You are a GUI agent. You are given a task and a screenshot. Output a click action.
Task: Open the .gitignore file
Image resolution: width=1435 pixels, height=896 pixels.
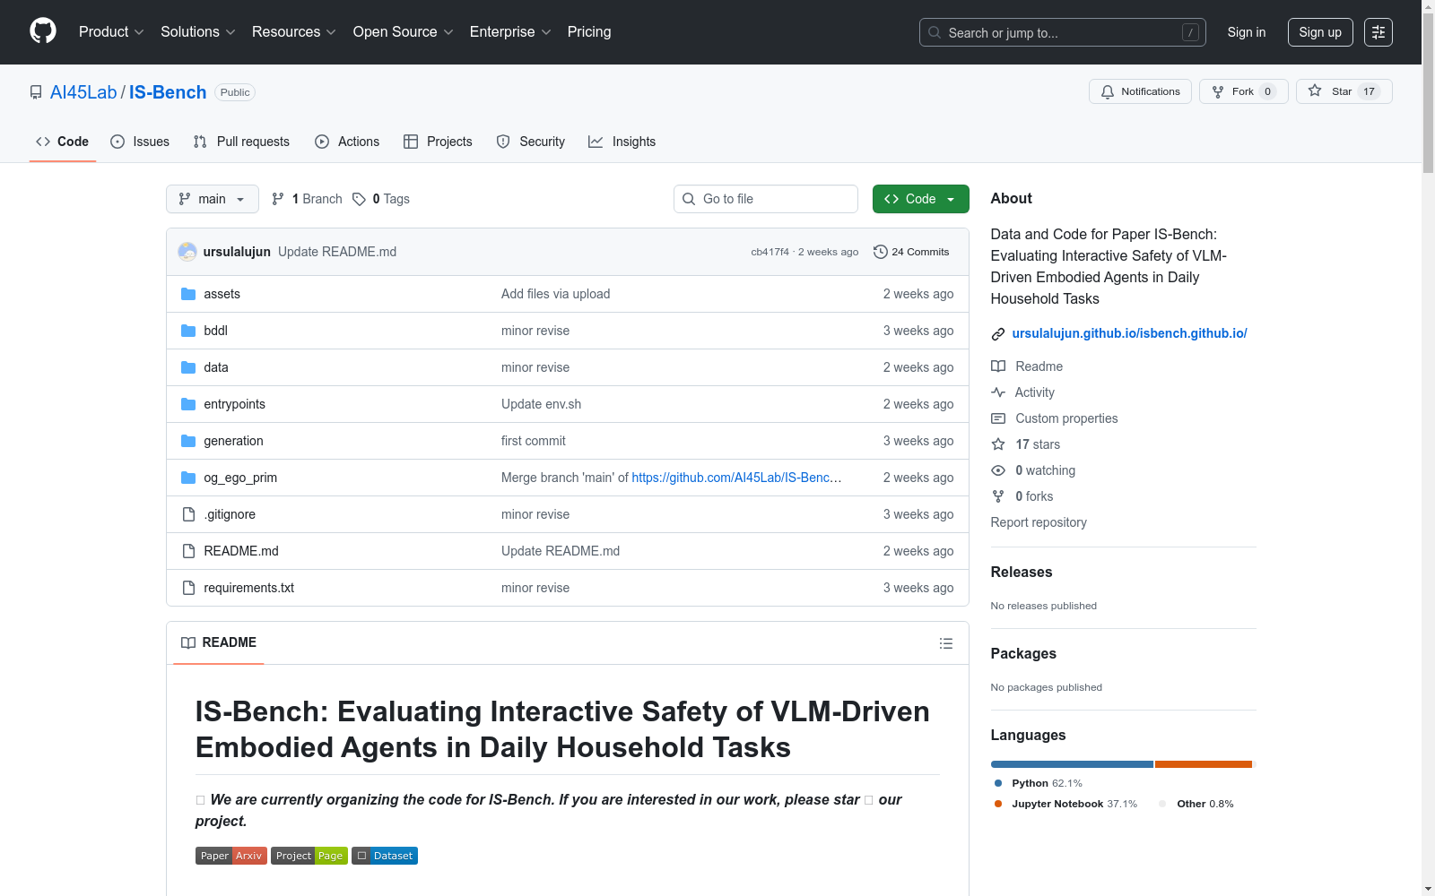[230, 514]
